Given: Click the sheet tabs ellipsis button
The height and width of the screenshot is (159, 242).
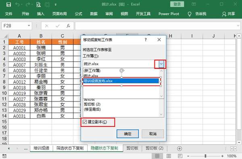Looking at the screenshot, I should (x=26, y=149).
